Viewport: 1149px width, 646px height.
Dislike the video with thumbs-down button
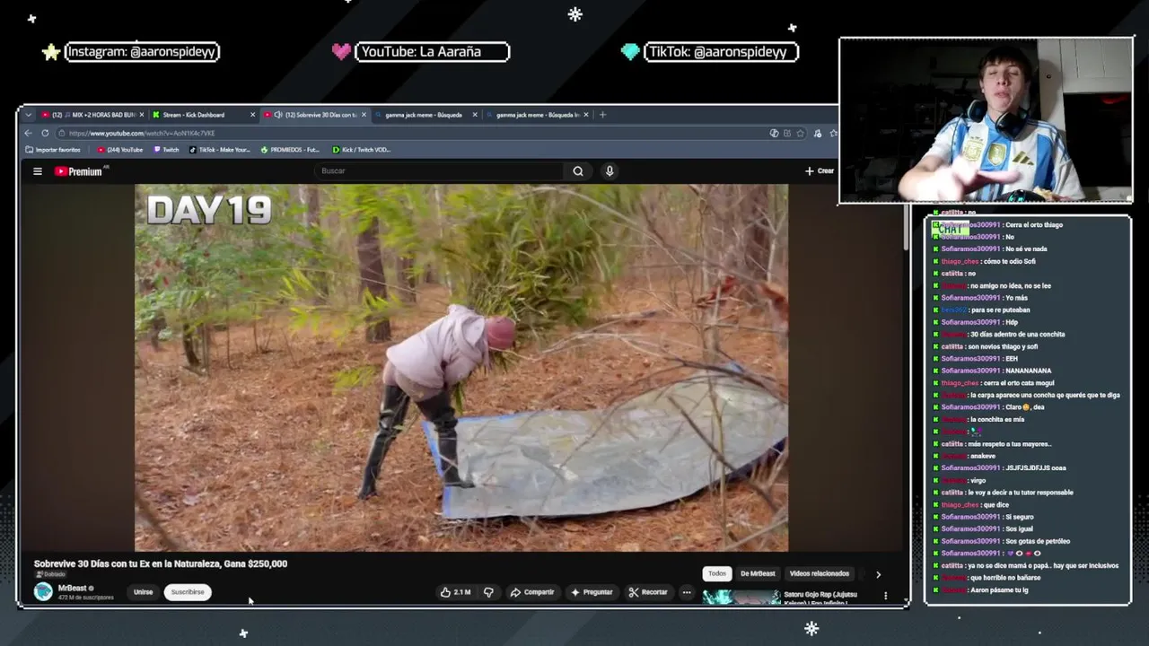click(488, 592)
